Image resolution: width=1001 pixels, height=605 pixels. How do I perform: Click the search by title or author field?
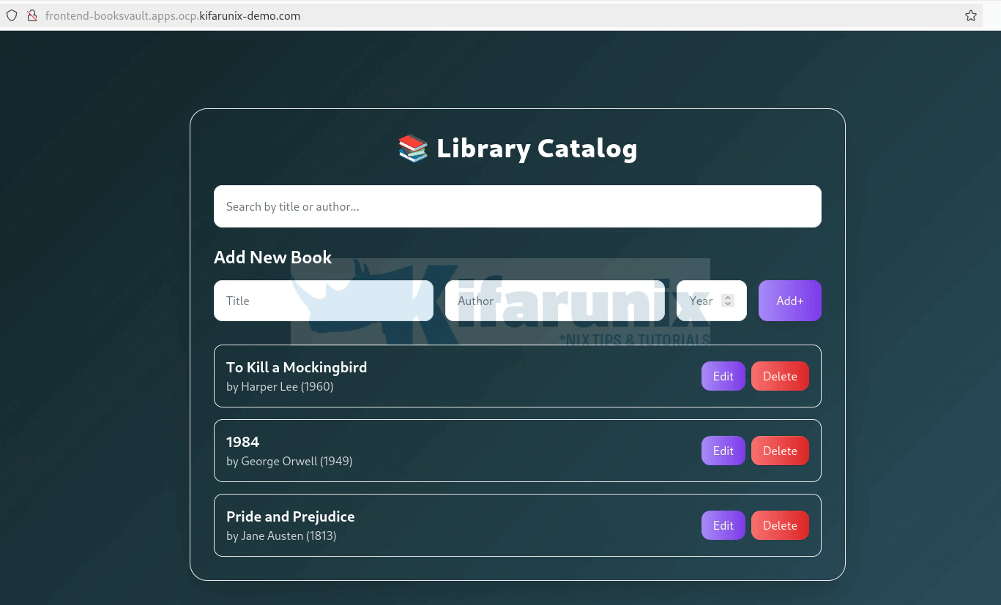click(518, 206)
